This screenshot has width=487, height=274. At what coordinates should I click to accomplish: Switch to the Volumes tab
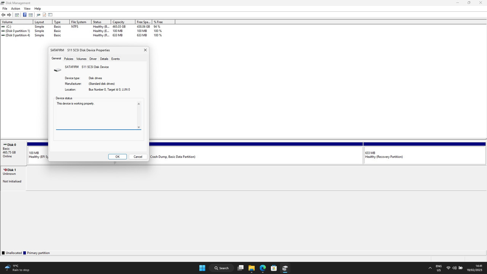[x=81, y=59]
